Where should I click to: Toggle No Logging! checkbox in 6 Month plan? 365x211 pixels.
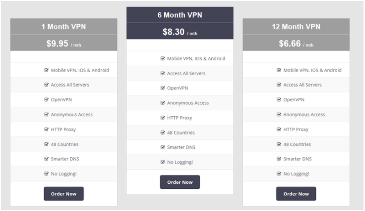(x=163, y=162)
